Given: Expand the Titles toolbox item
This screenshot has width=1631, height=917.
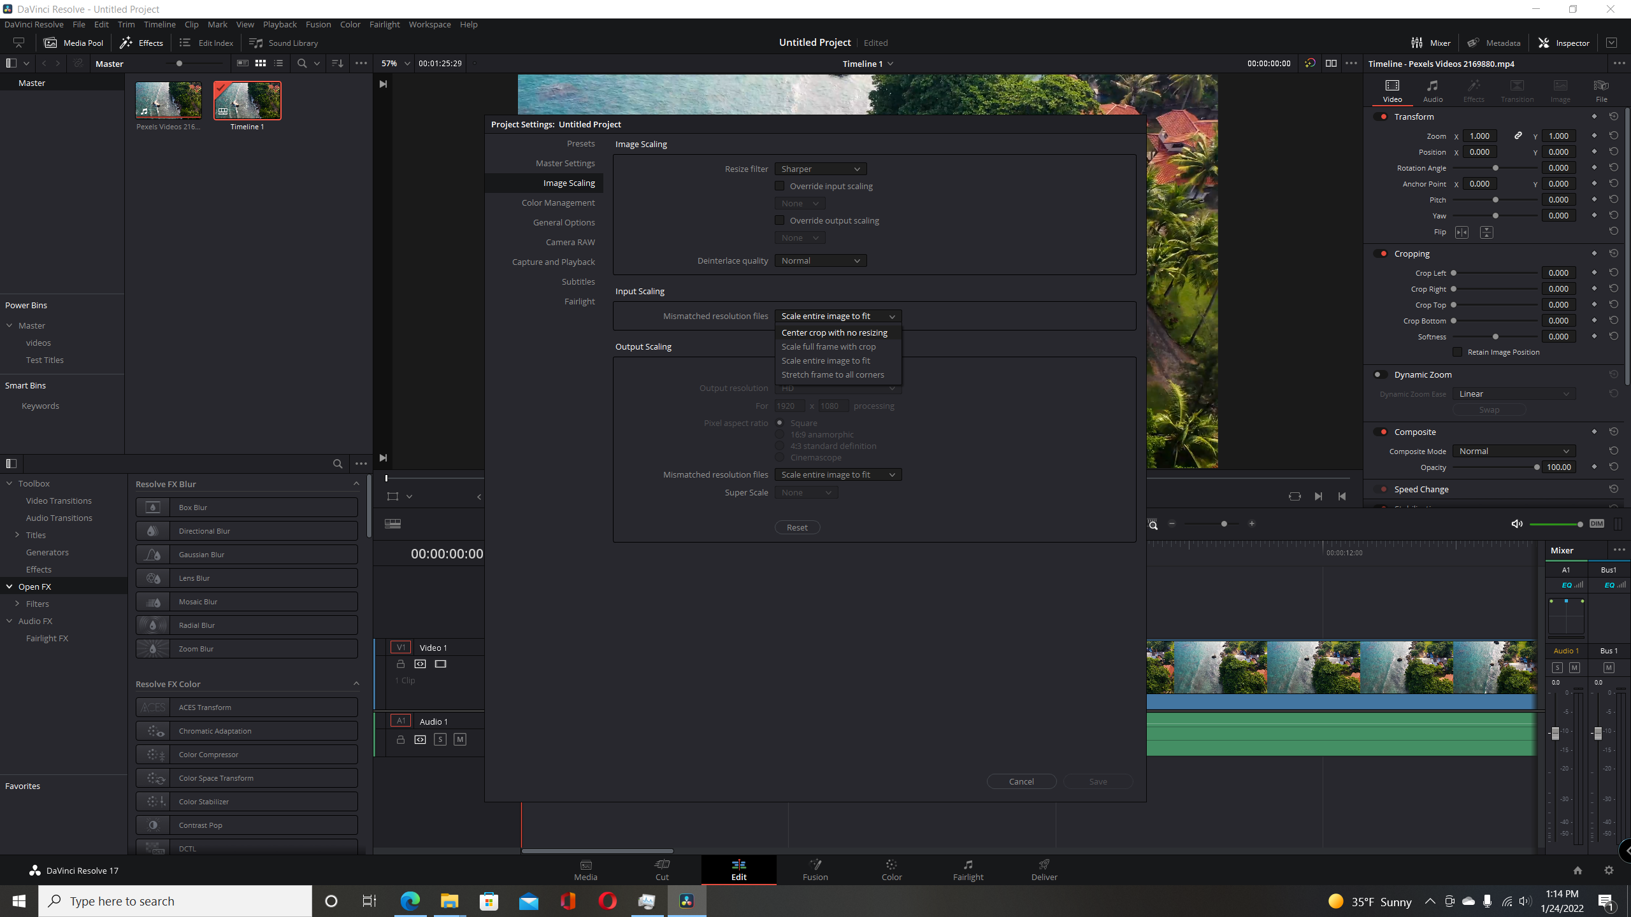Looking at the screenshot, I should tap(17, 535).
